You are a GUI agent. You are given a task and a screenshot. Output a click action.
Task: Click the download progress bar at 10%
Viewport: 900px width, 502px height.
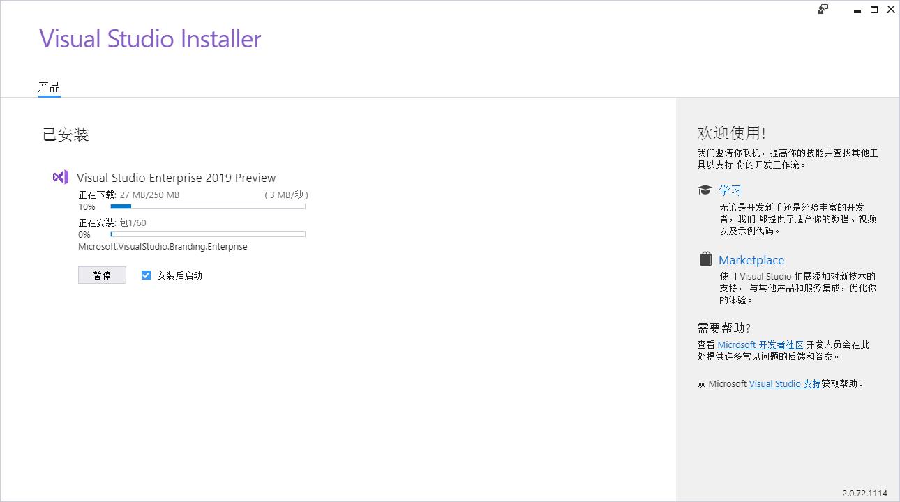point(207,206)
